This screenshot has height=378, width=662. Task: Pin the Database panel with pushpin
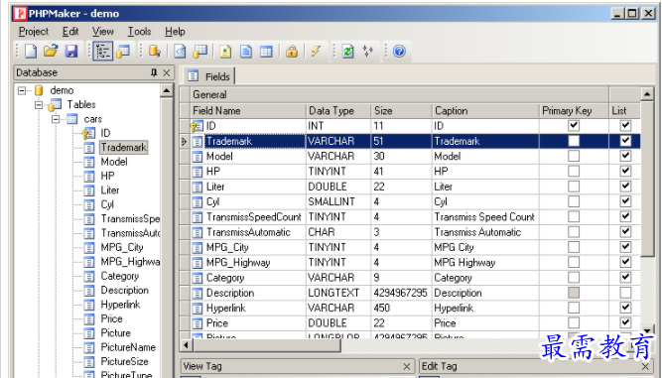154,72
